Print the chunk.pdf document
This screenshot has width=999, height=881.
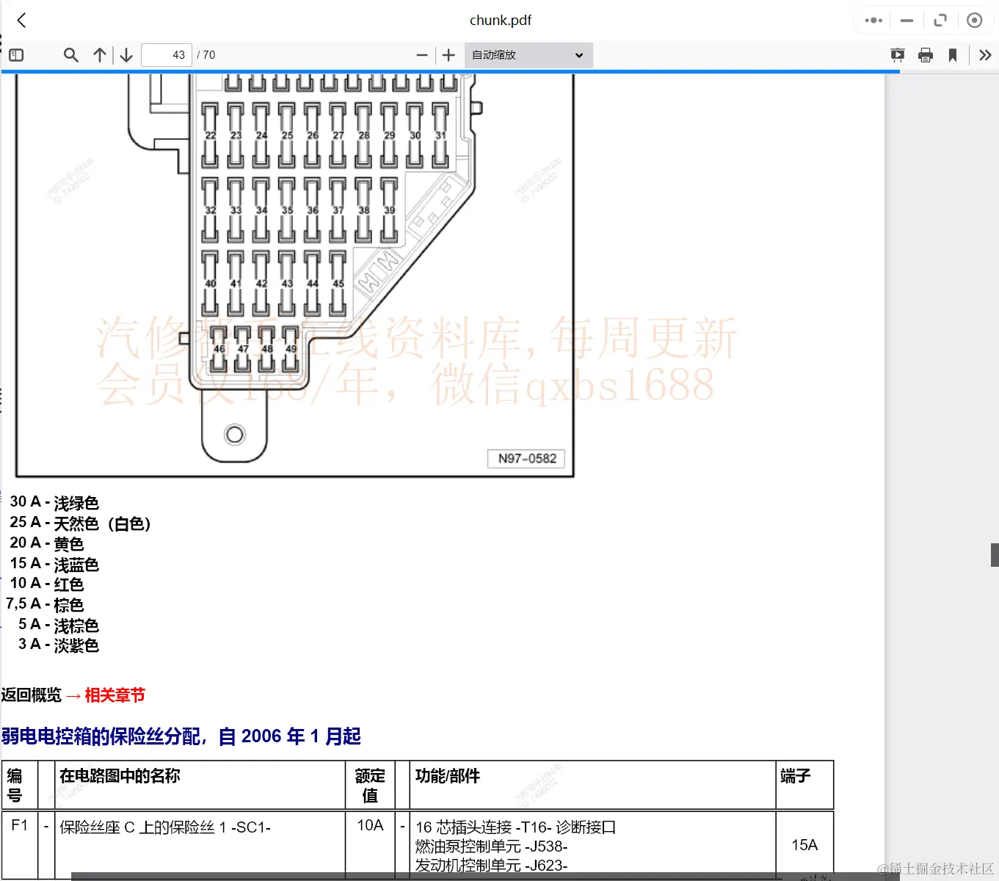tap(925, 54)
